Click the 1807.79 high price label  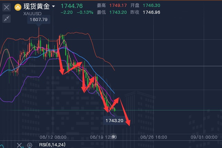tap(39, 20)
